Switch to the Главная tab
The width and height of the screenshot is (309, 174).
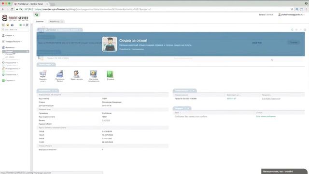click(x=40, y=21)
